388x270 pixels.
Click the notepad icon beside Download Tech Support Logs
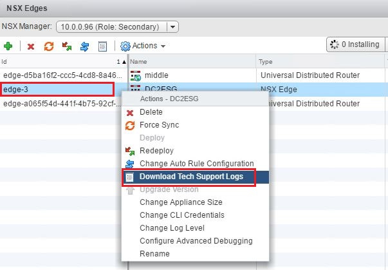[x=130, y=177]
